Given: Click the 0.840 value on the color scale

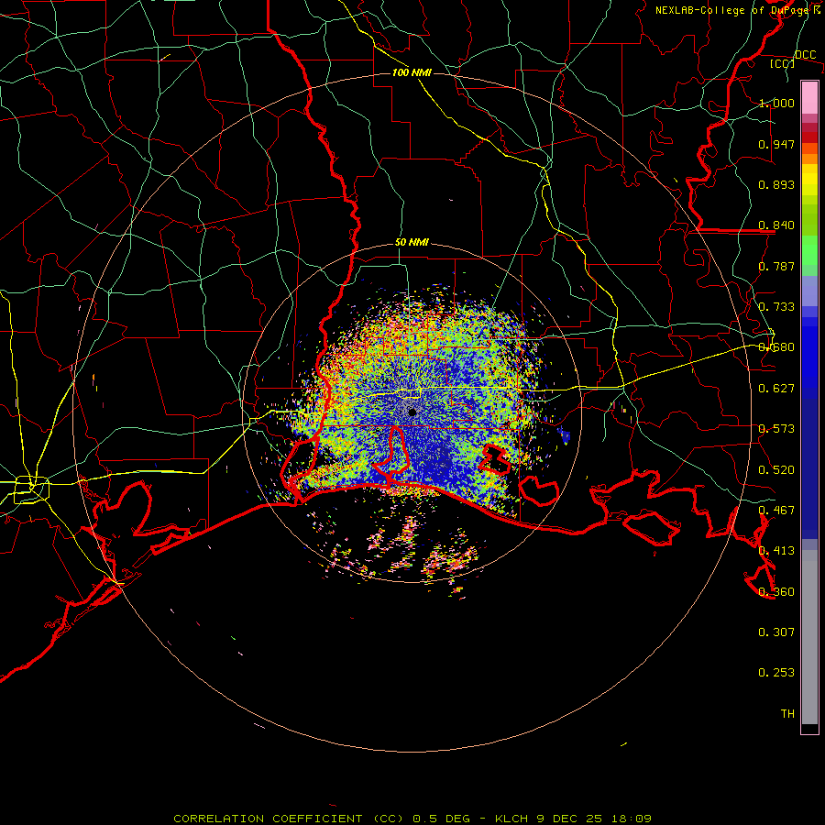Looking at the screenshot, I should point(776,225).
